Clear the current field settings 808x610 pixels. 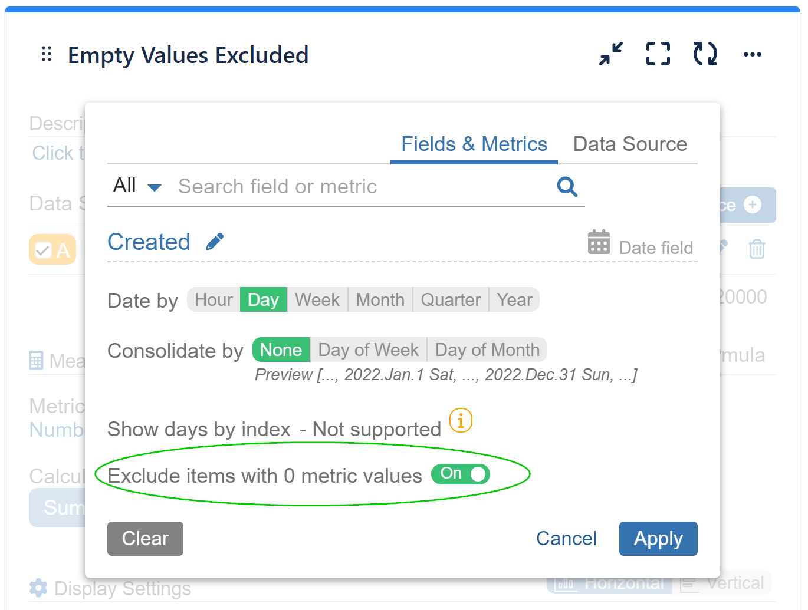(x=145, y=538)
